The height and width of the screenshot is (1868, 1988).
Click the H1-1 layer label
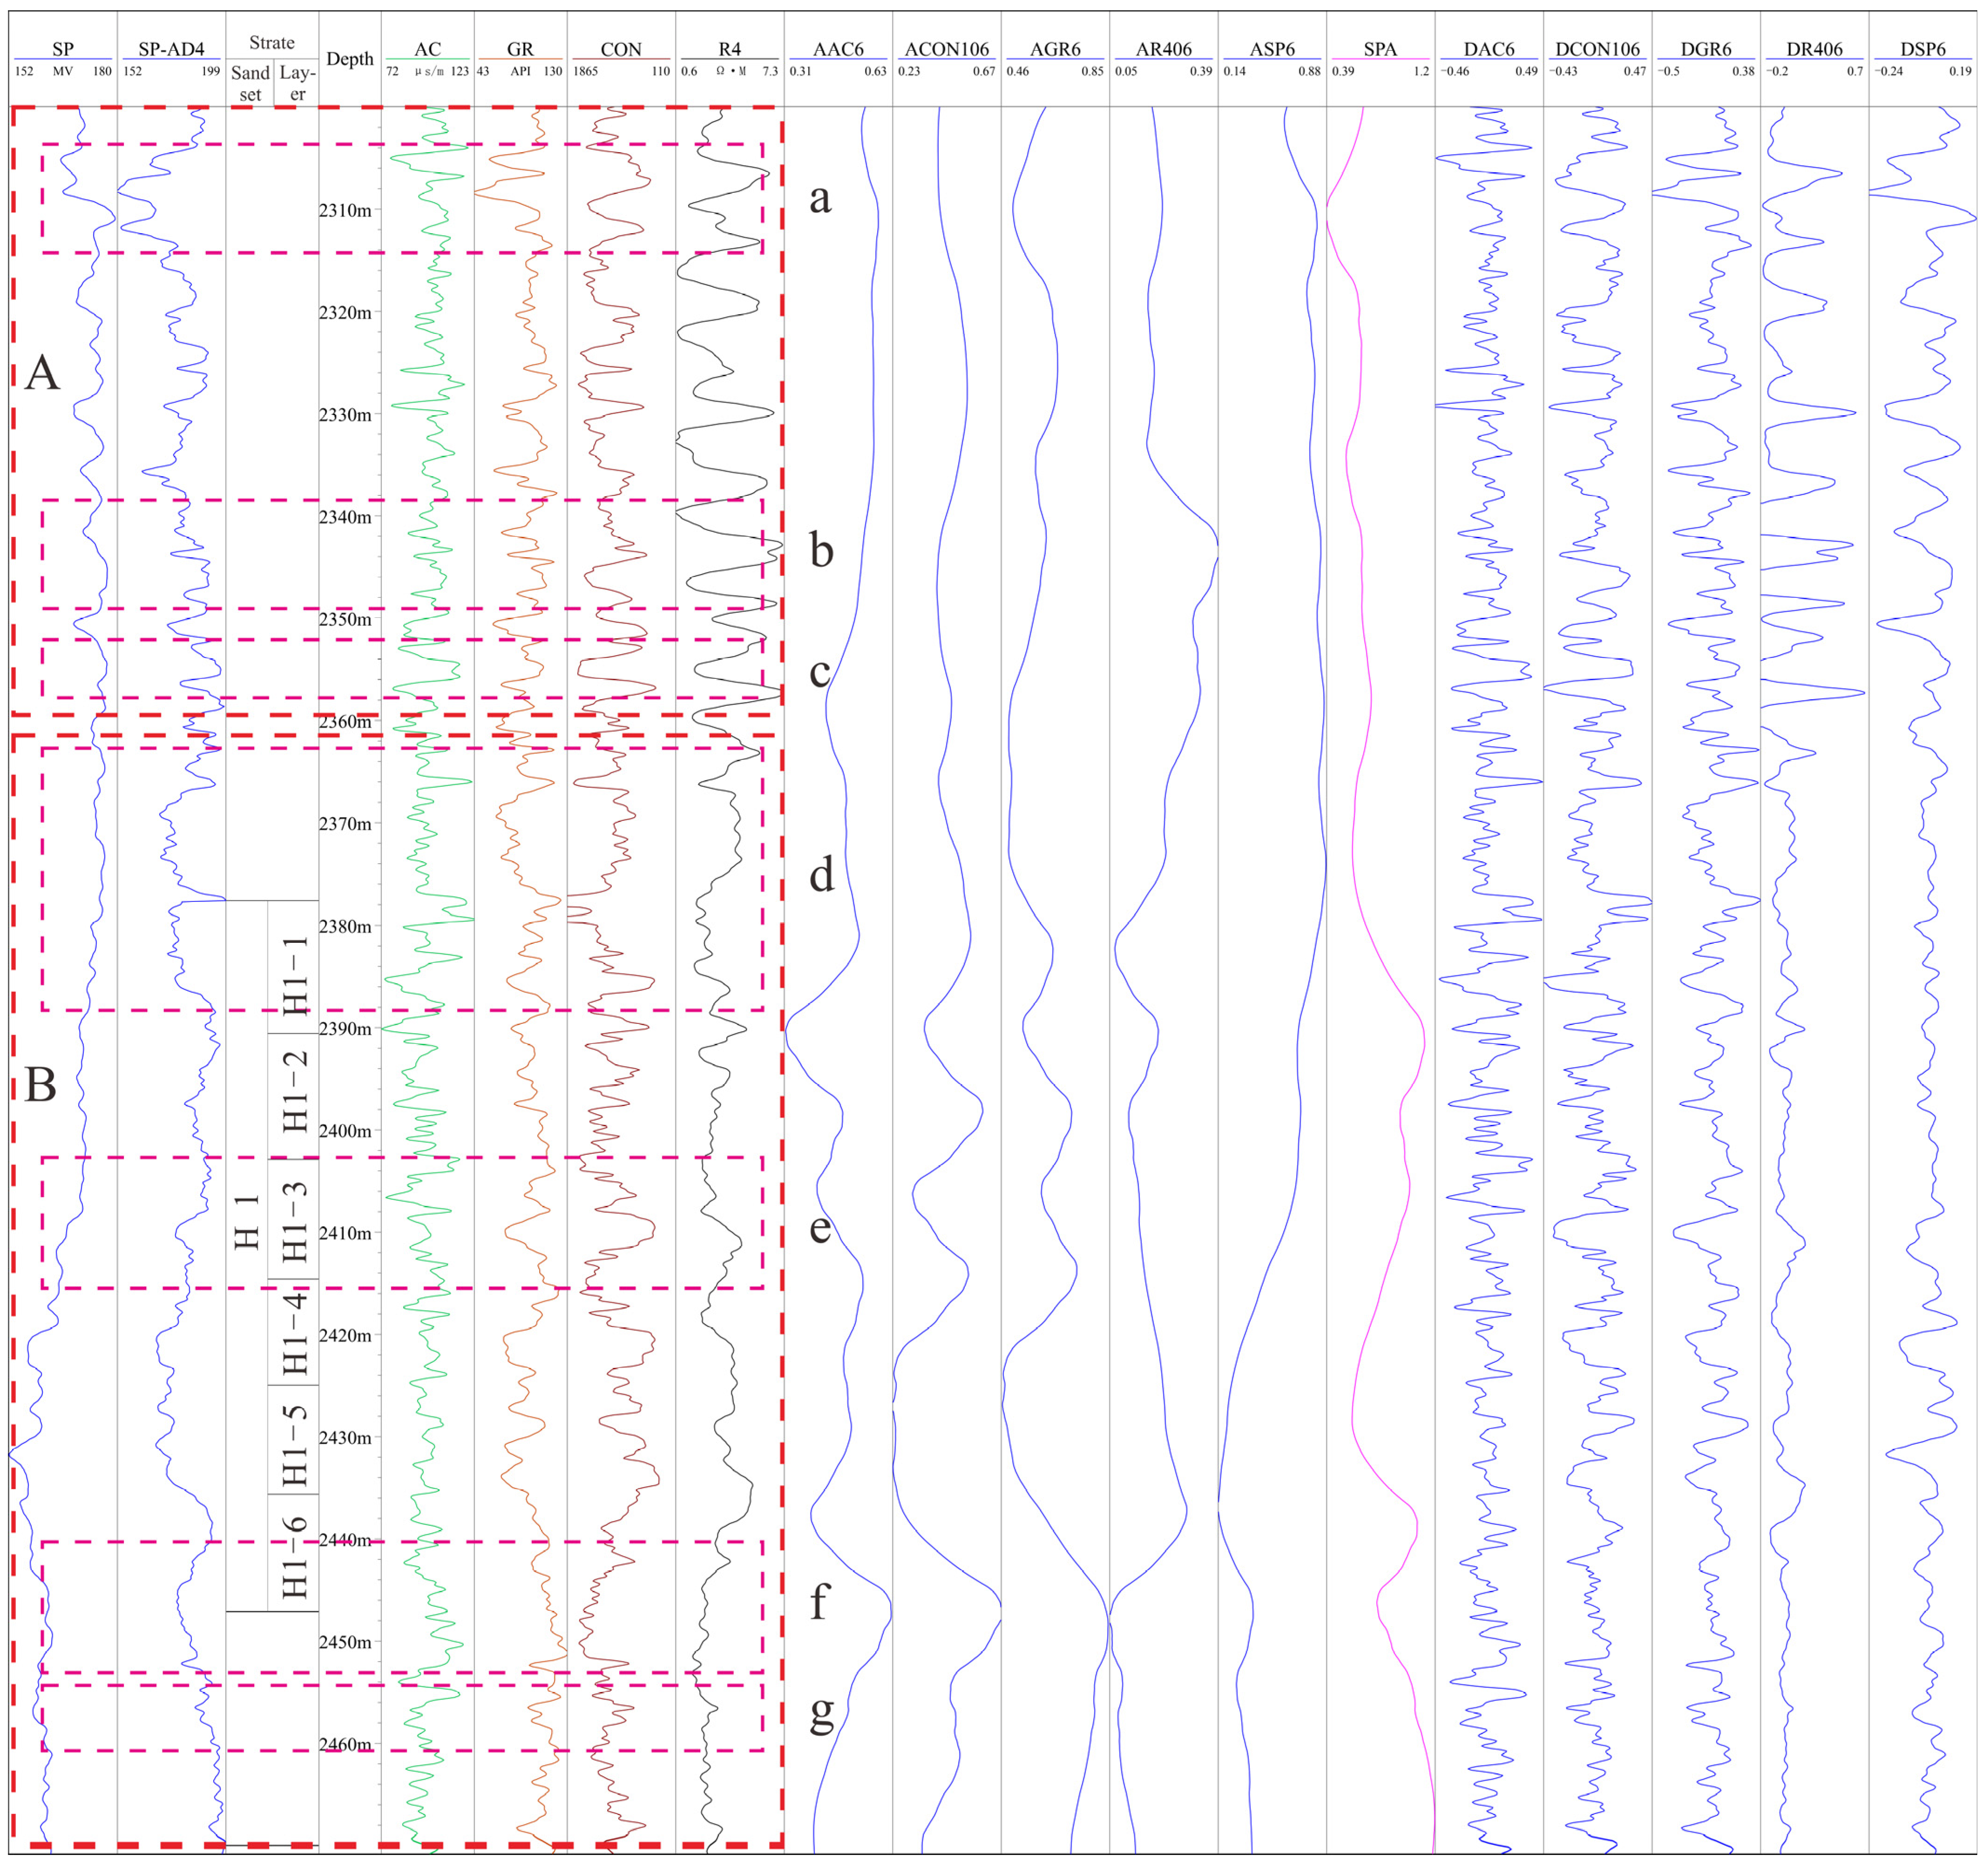[295, 975]
